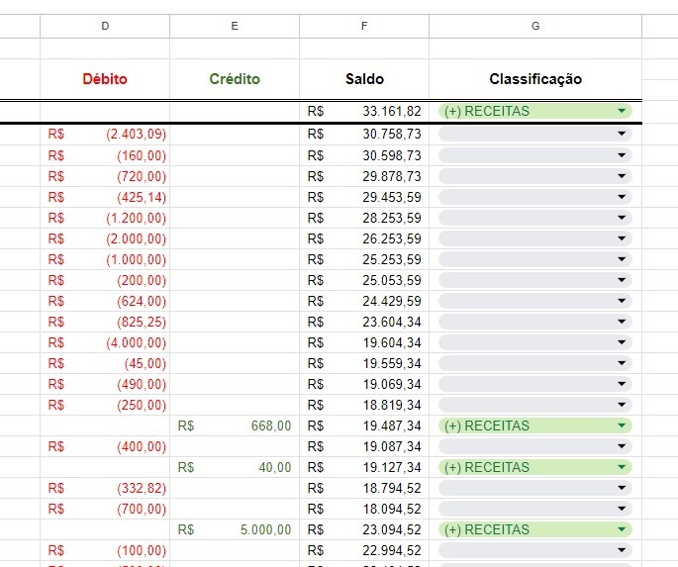Open empty classification dropdown beside saldo 18.094,52
The image size is (678, 567).
(535, 509)
